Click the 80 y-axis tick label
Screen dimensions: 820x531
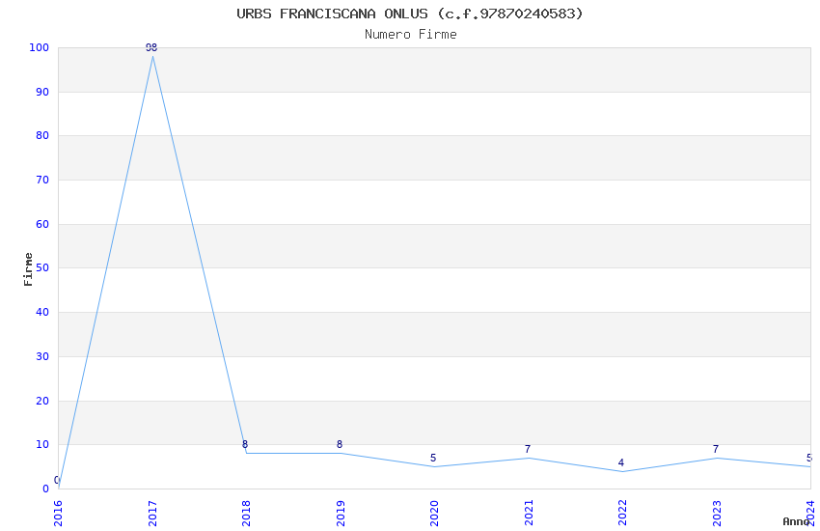click(x=42, y=135)
